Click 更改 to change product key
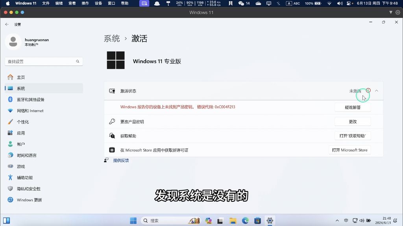The image size is (403, 226). pos(353,122)
